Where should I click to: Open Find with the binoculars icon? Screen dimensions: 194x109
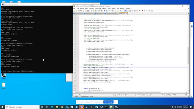pos(104,11)
